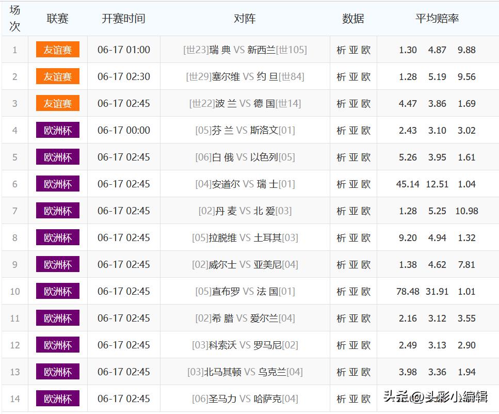Click the 数据 column header

(x=353, y=18)
